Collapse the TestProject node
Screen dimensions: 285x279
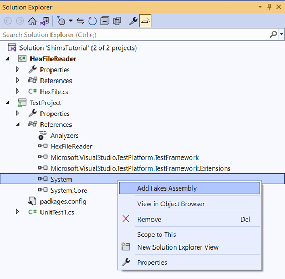(x=7, y=103)
